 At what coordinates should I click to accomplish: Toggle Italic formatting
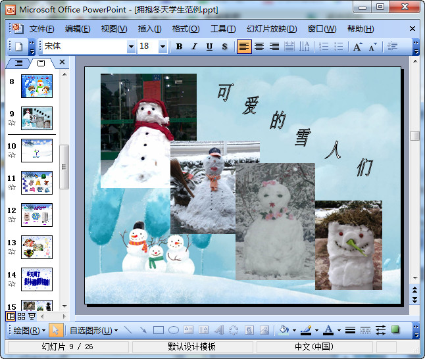click(x=194, y=47)
